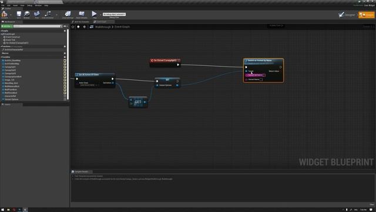
Task: Open the Asset menu
Action: [15, 5]
